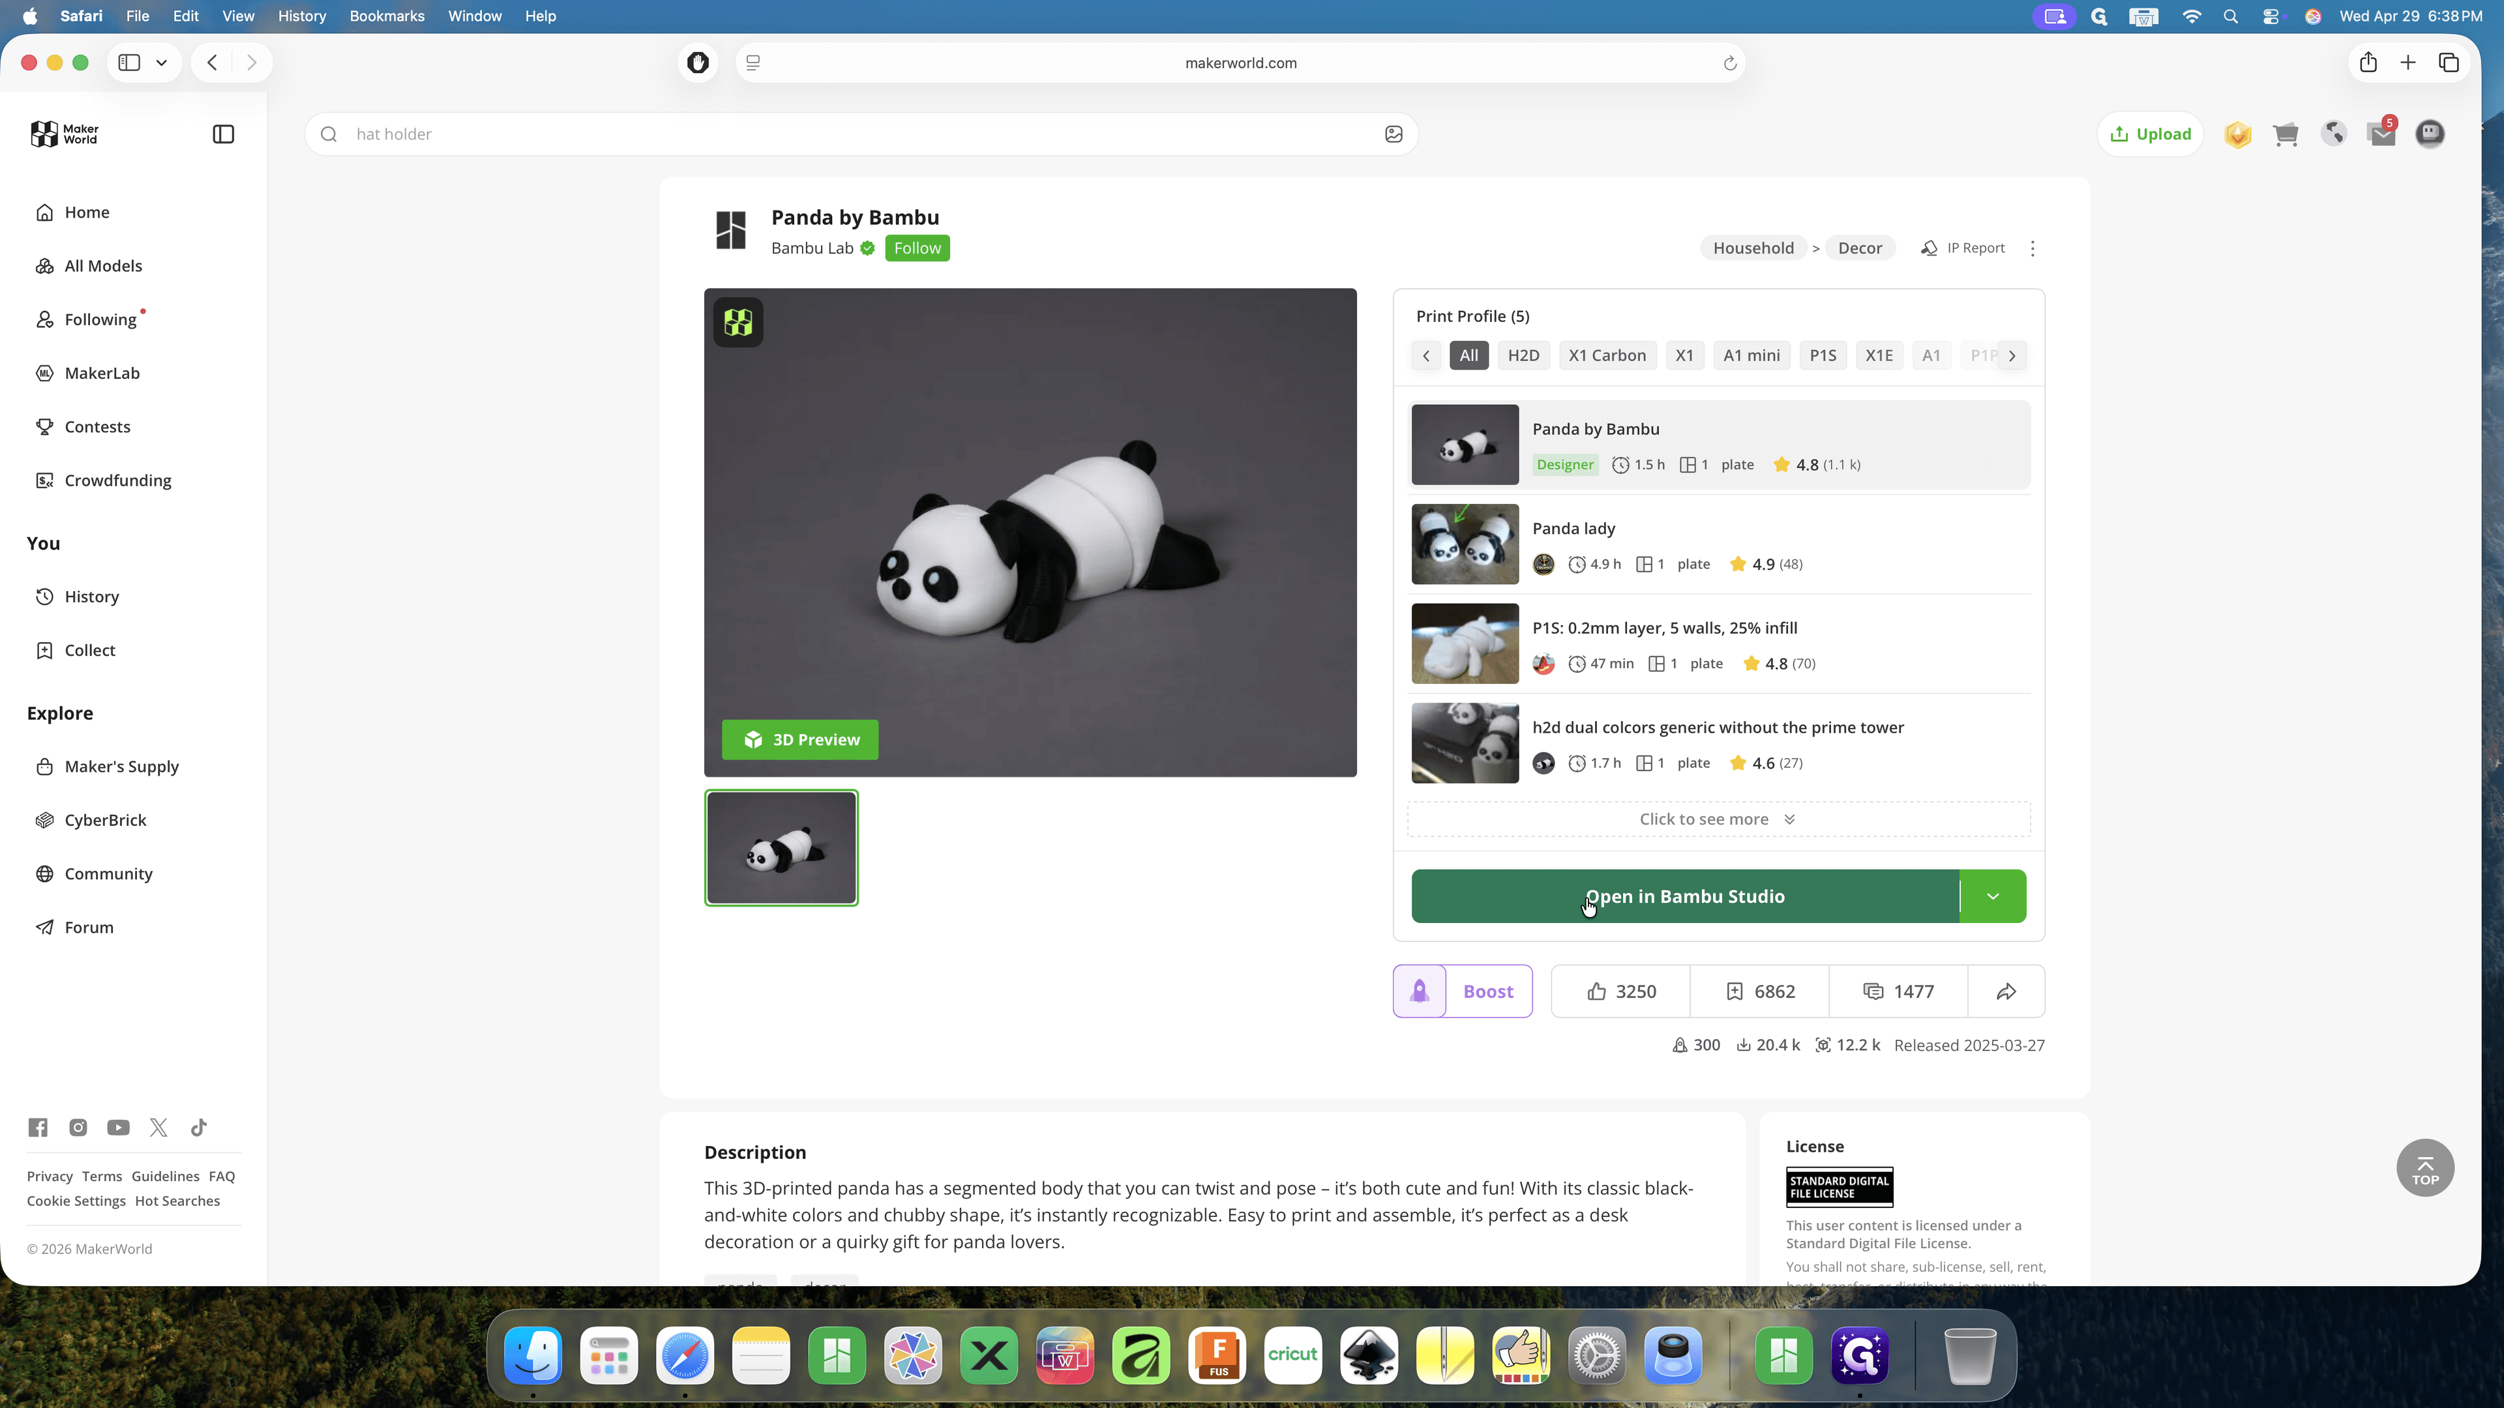Image resolution: width=2504 pixels, height=1408 pixels.
Task: Open the messages envelope icon with badge
Action: tap(2383, 133)
